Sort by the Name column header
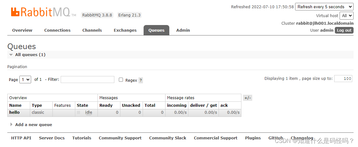The image size is (358, 147). (15, 105)
